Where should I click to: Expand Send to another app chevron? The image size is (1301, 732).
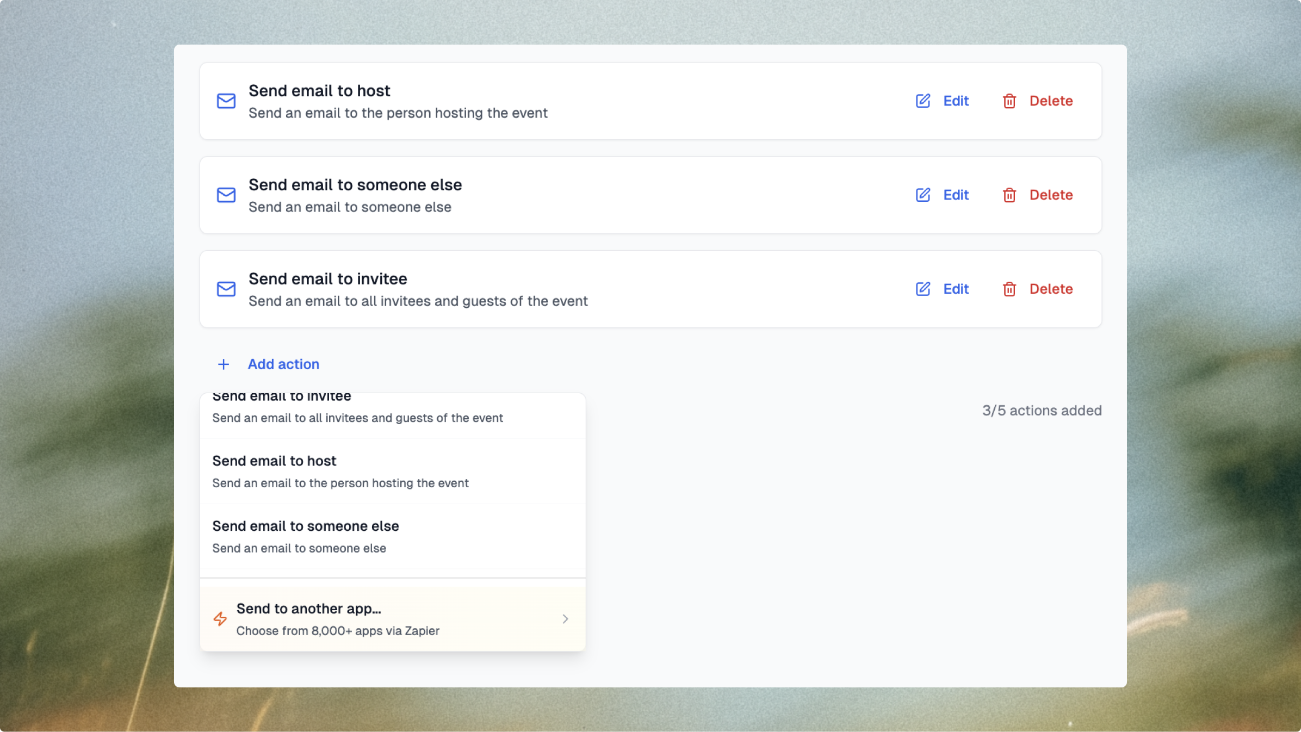566,619
